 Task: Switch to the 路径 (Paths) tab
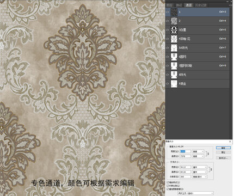(179, 5)
